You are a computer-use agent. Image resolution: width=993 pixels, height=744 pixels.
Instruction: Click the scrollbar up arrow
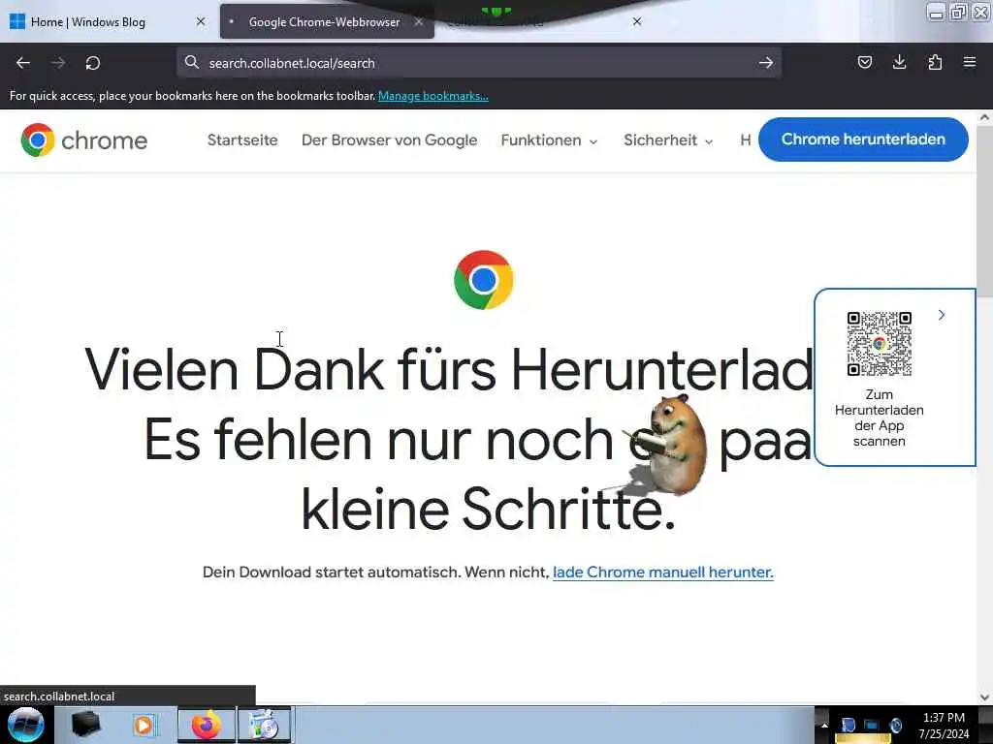tap(985, 117)
